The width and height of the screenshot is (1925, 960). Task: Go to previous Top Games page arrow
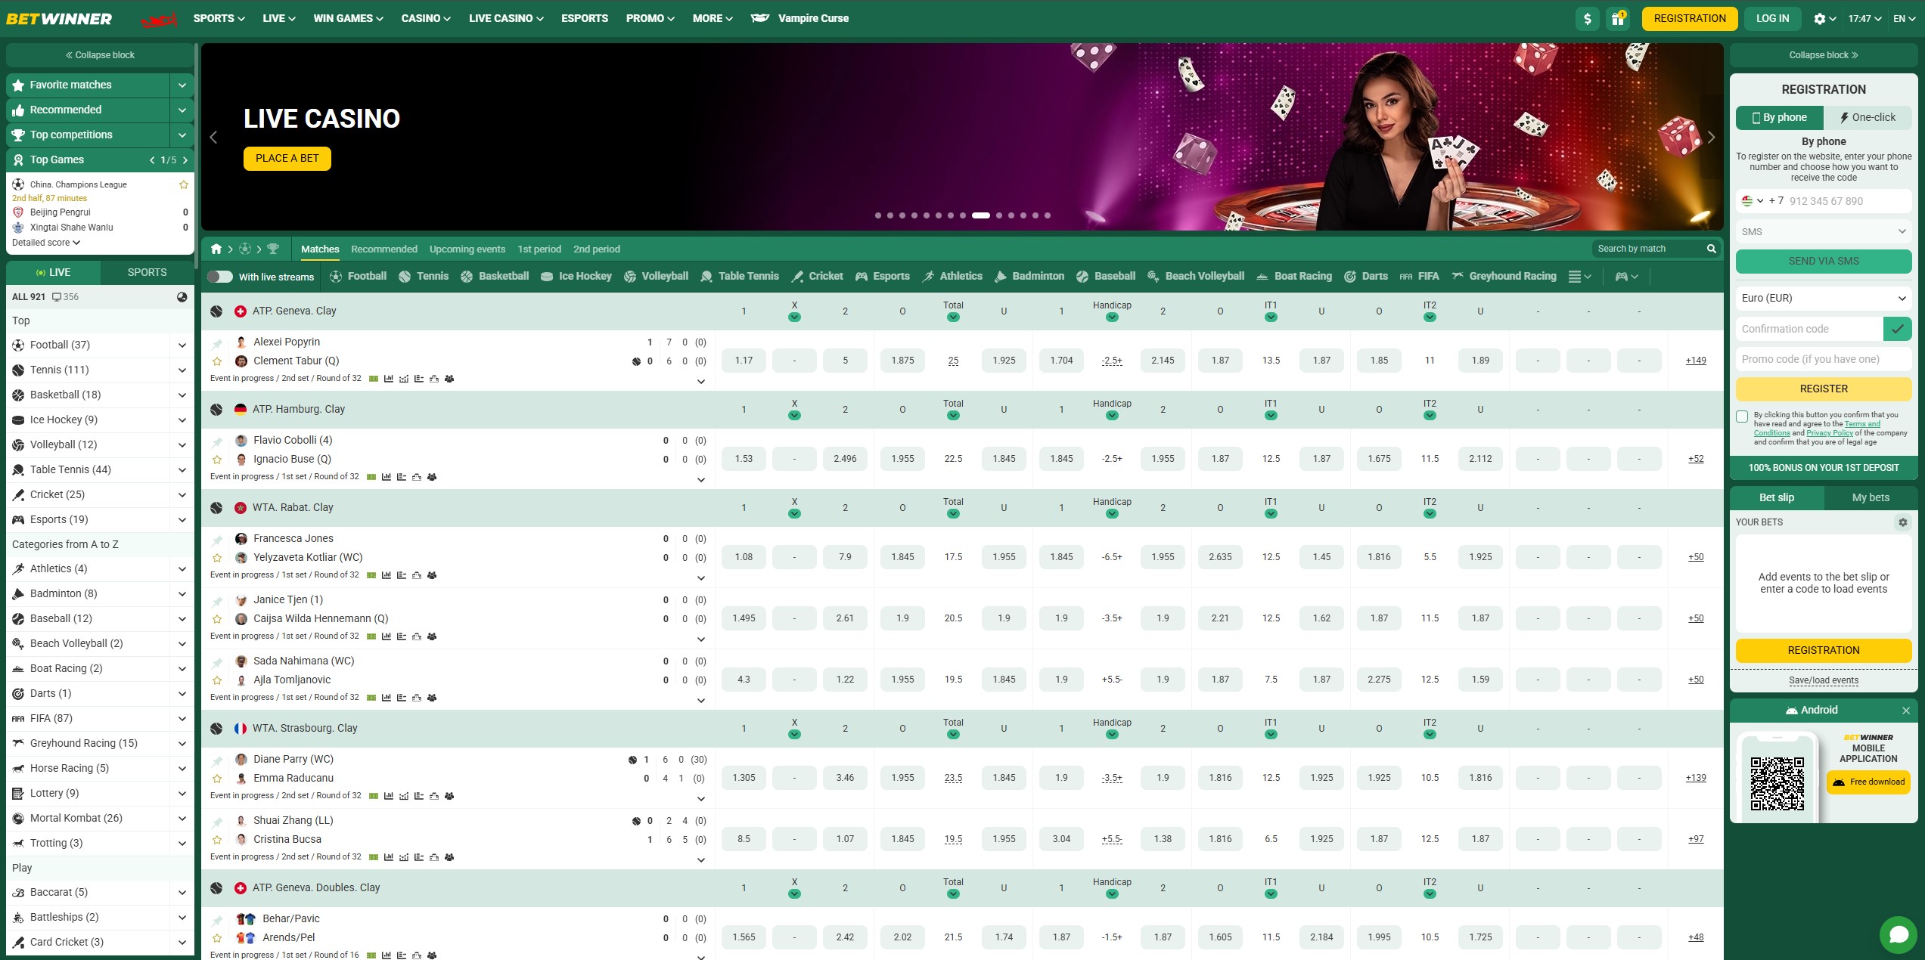152,160
